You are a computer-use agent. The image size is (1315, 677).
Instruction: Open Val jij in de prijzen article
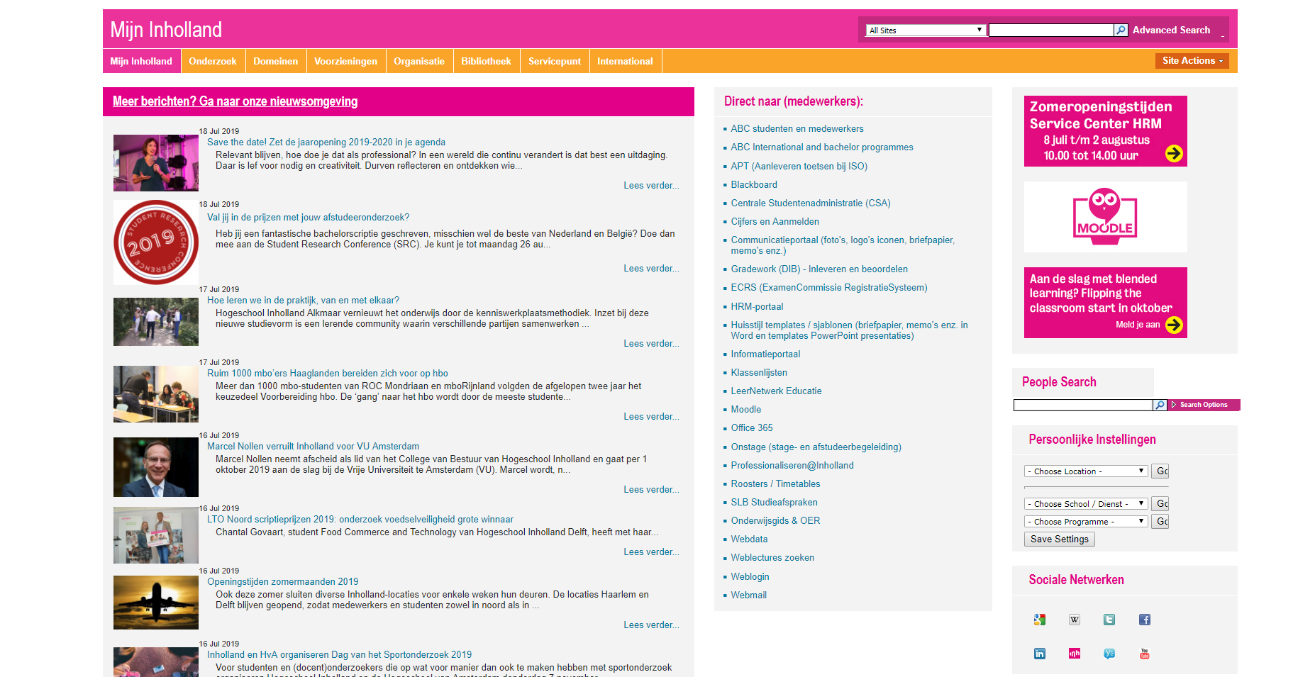[x=308, y=218]
